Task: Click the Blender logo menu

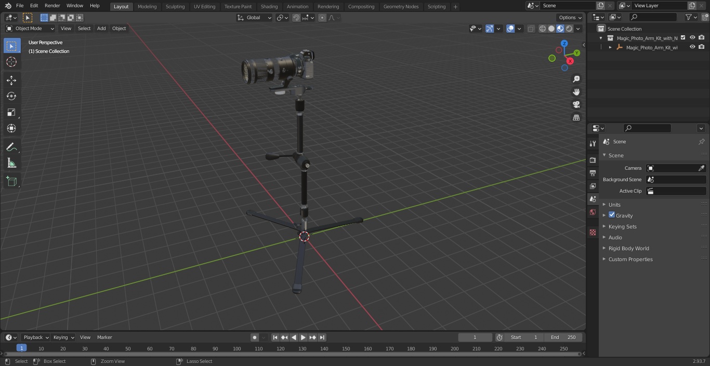Action: pos(8,6)
